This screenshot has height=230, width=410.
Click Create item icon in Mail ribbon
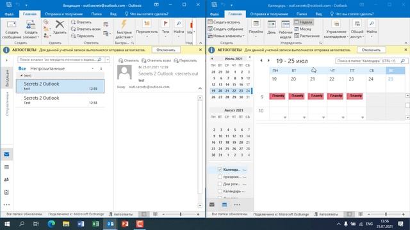(31, 25)
